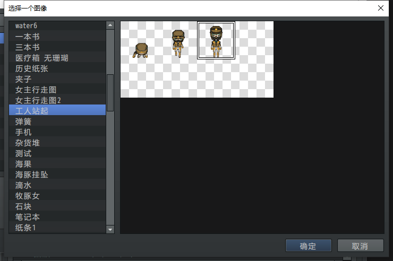Select the 一本书 image entry
393x261 pixels.
click(x=57, y=37)
